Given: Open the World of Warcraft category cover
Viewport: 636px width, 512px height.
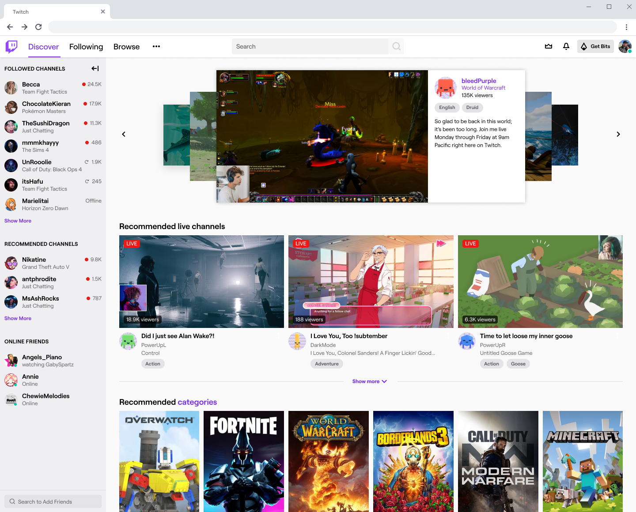Looking at the screenshot, I should 329,461.
